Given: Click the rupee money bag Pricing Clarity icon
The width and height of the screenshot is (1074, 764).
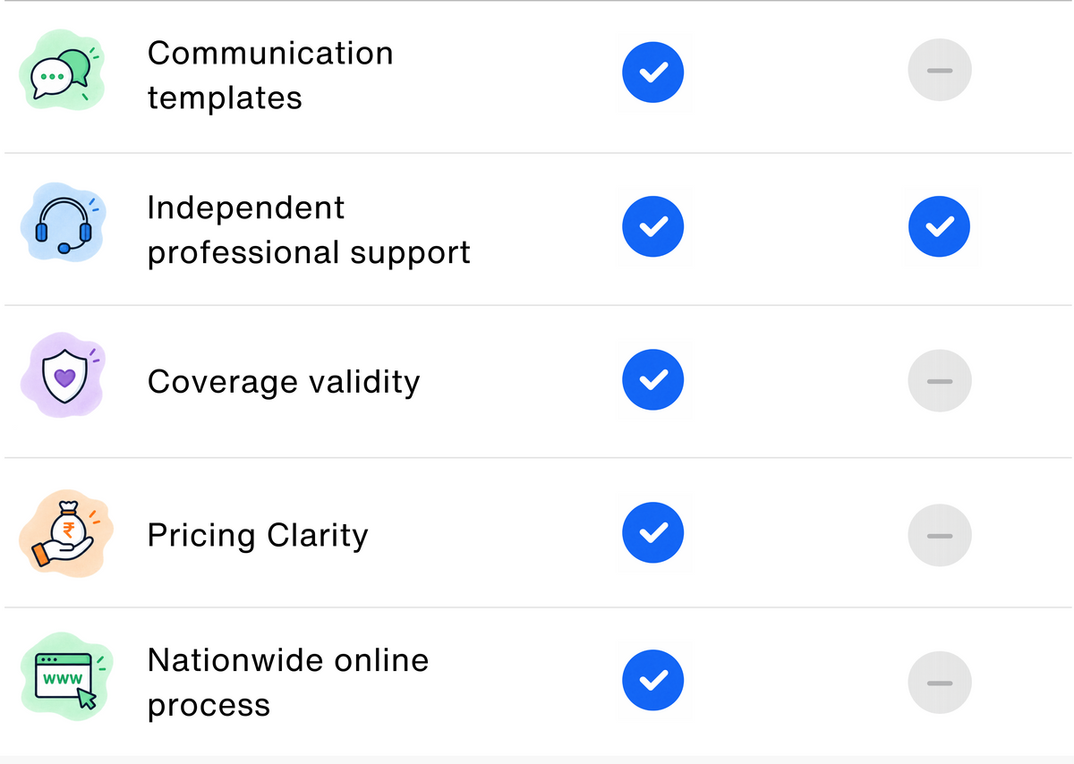Looking at the screenshot, I should pos(63,533).
